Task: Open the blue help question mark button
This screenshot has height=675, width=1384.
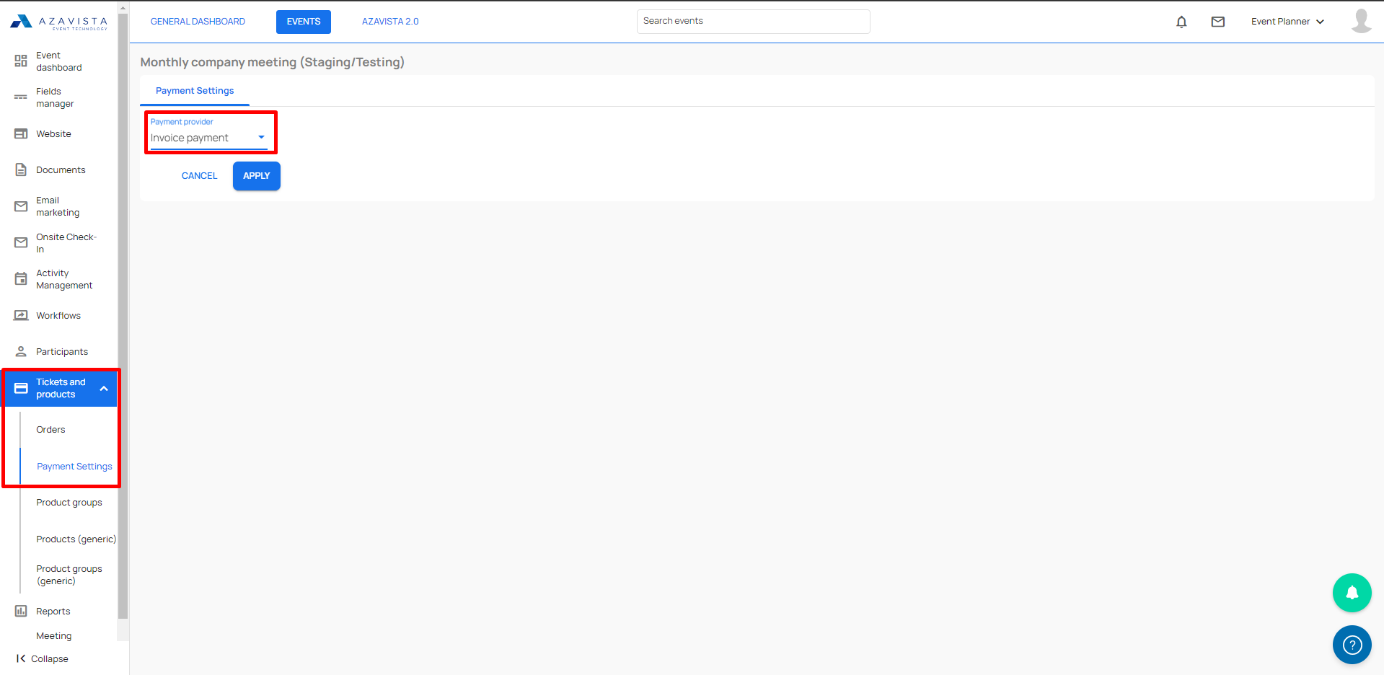Action: pyautogui.click(x=1352, y=645)
